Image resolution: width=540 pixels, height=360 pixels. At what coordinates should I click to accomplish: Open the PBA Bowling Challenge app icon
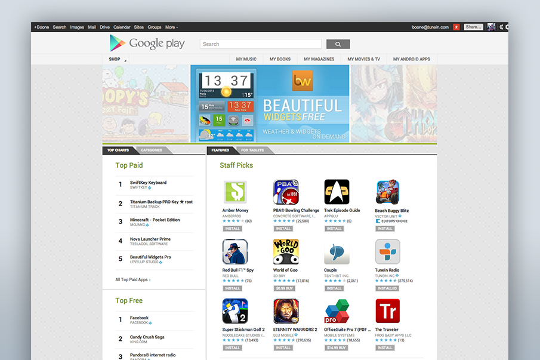coord(286,192)
